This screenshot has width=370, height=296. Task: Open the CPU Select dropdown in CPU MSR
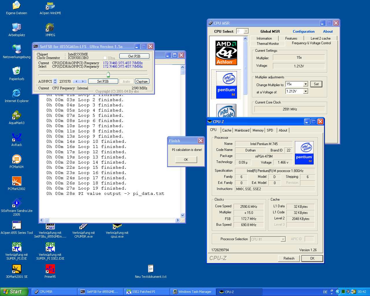(246, 31)
